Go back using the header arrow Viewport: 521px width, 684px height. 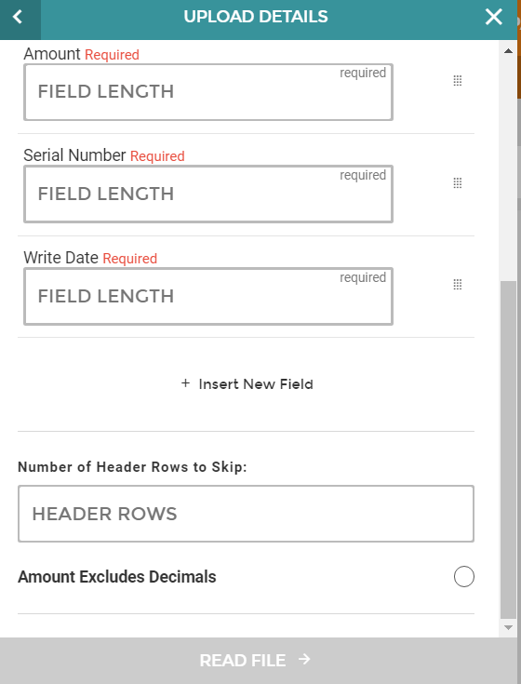coord(18,18)
